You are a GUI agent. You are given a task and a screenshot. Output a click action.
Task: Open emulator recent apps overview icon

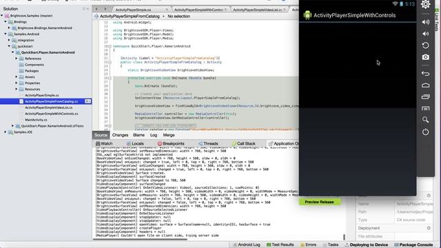point(426,97)
